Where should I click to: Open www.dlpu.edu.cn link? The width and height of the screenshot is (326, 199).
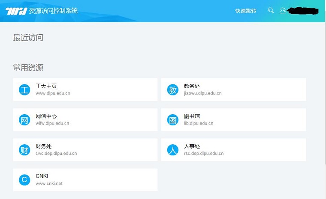pos(53,93)
